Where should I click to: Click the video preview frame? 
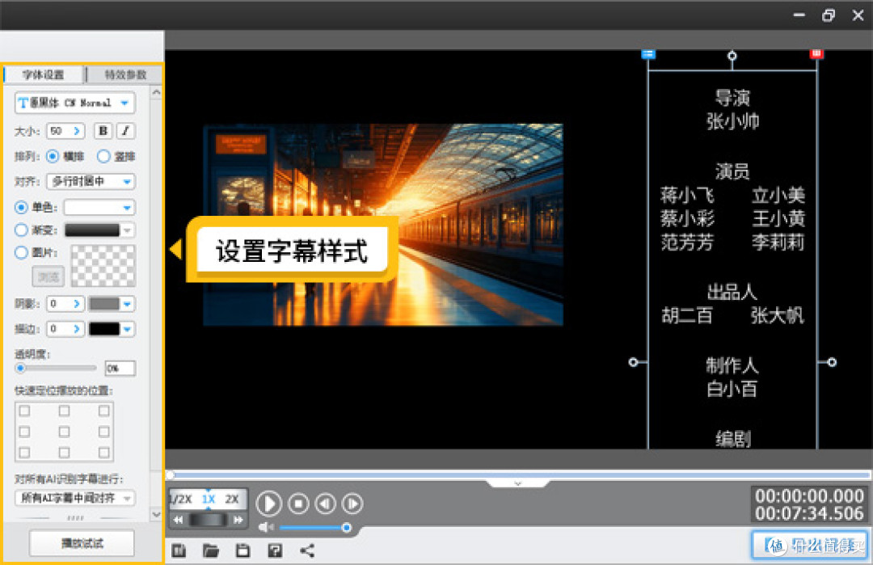click(383, 225)
